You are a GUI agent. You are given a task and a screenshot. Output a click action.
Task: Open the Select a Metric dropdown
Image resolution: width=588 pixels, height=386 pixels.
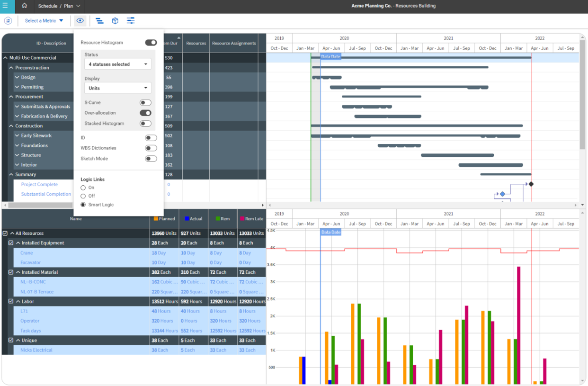click(44, 21)
